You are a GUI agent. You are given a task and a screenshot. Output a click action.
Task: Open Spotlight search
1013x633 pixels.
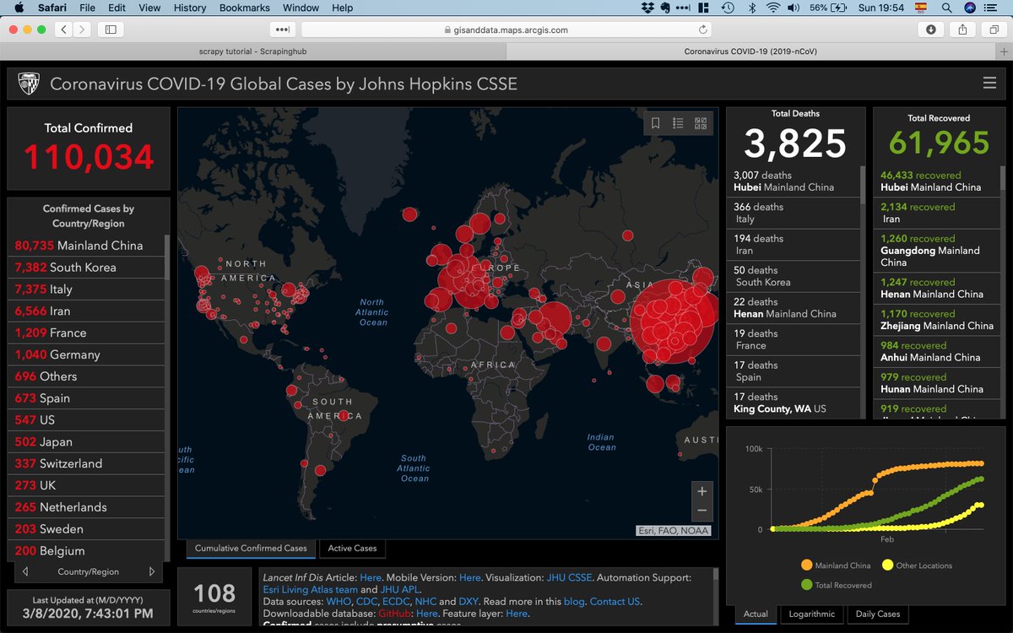948,8
